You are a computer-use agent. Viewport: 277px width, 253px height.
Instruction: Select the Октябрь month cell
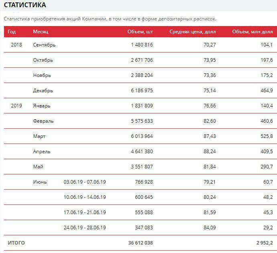pos(43,60)
